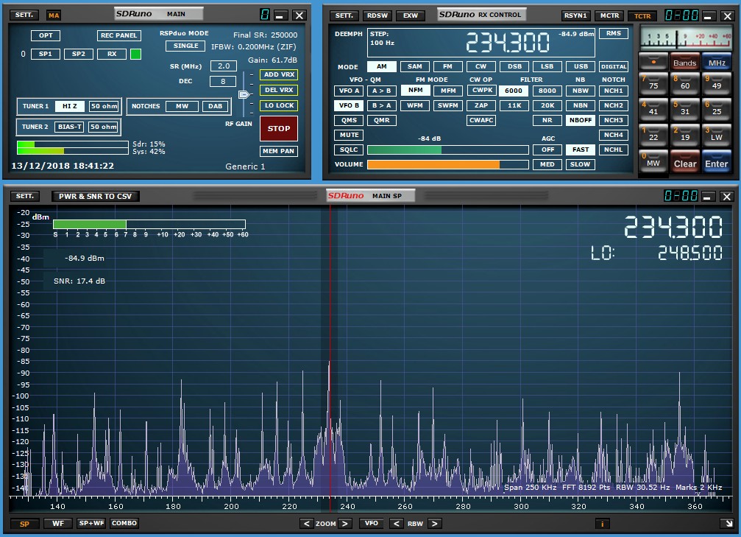Select the 49 m band keypad button

coord(717,83)
